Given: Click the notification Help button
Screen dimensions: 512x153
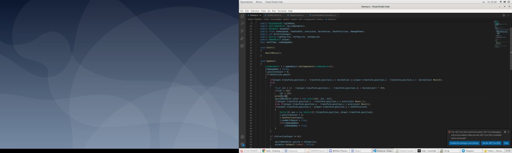Looking at the screenshot, I should coord(506,143).
